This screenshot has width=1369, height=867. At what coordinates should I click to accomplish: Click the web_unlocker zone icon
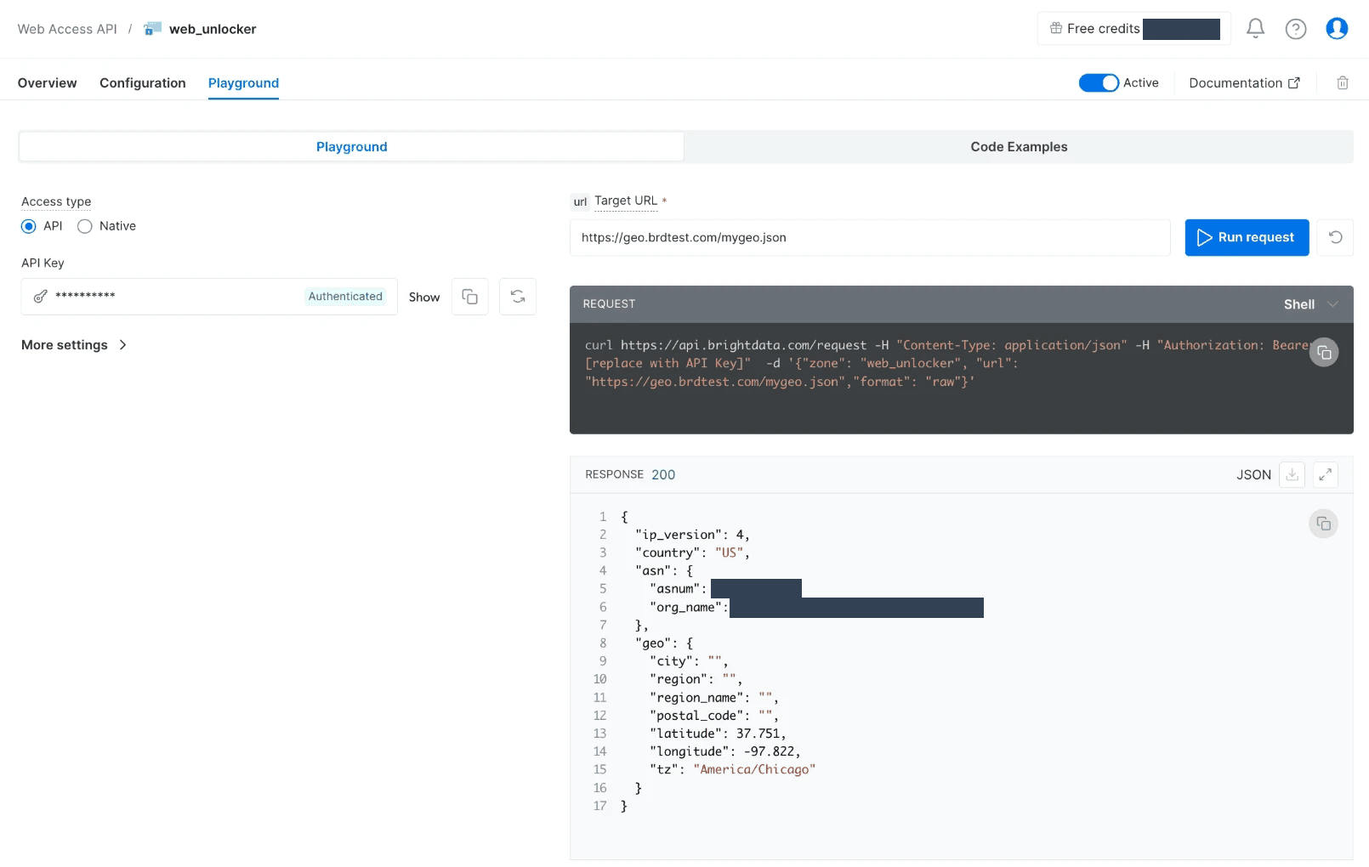coord(152,29)
